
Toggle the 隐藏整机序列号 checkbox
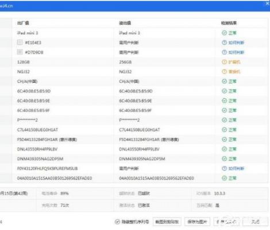point(117,222)
